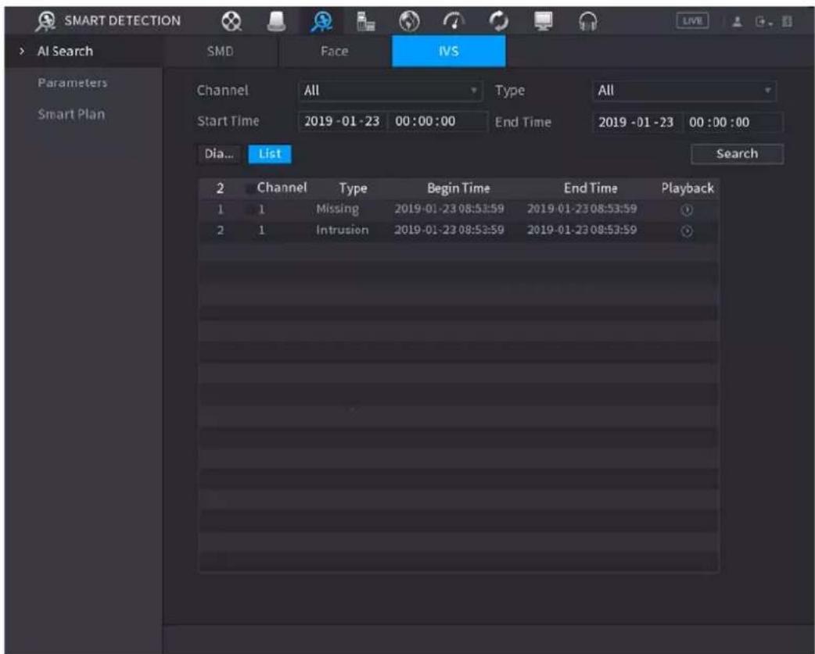Open the POS register icon
The image size is (815, 654).
tap(366, 21)
